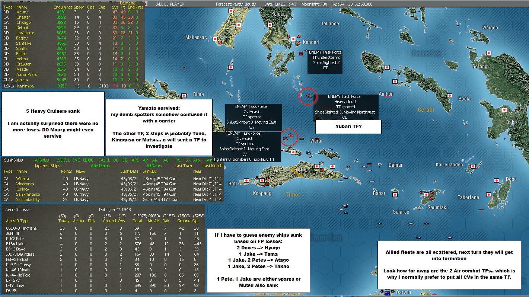This screenshot has height=297, width=529.
Task: Click the anchor icon at Saumlaki
Action: pyautogui.click(x=420, y=192)
